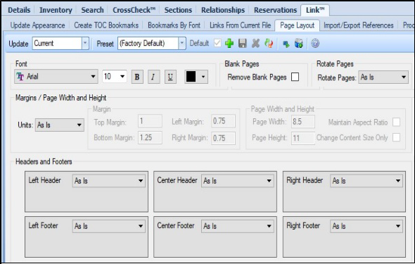
Task: Click the Top Margin input field
Action: pos(150,121)
